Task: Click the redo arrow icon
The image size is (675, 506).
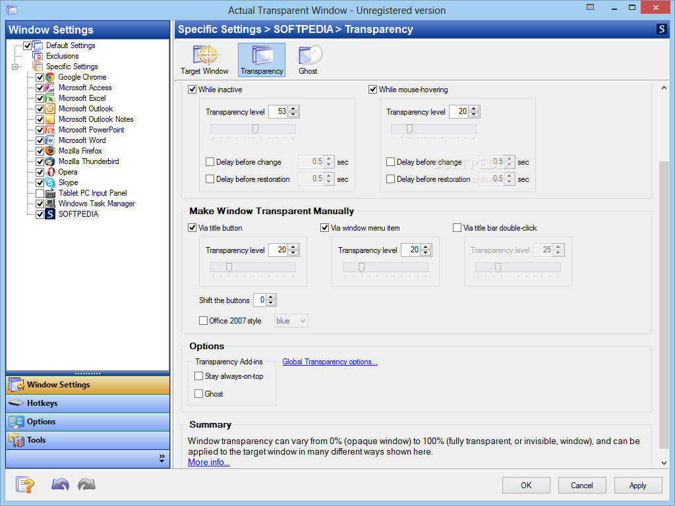Action: pyautogui.click(x=86, y=484)
